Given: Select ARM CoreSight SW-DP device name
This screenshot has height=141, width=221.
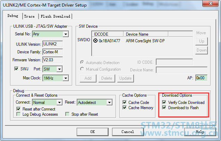Looking at the screenshot, I should tap(145, 41).
